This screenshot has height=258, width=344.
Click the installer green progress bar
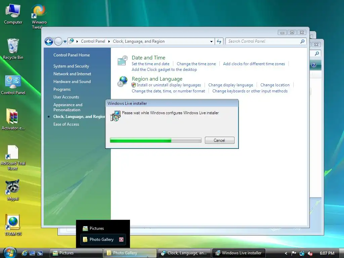[156, 140]
